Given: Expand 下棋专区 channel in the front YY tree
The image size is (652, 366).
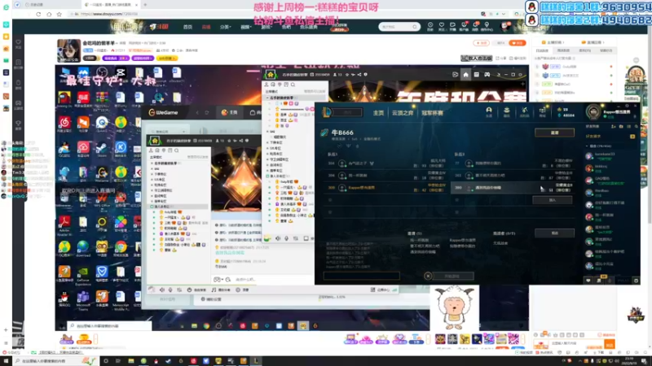Looking at the screenshot, I should pyautogui.click(x=152, y=174).
